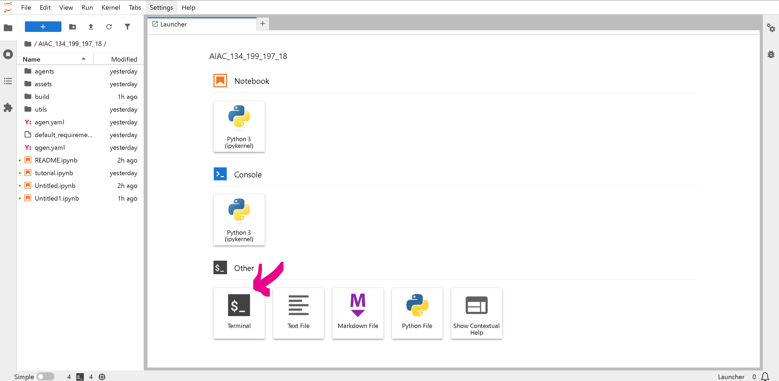The width and height of the screenshot is (779, 381).
Task: Show the Table of Contents panel
Action: pyautogui.click(x=8, y=81)
